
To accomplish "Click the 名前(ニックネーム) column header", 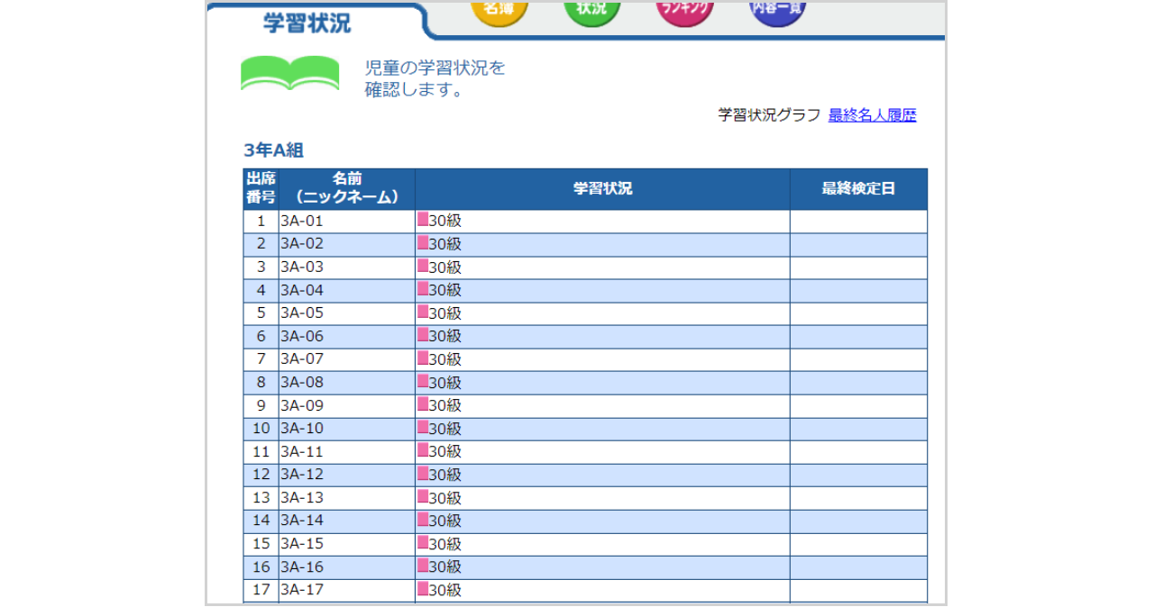I will (x=347, y=188).
